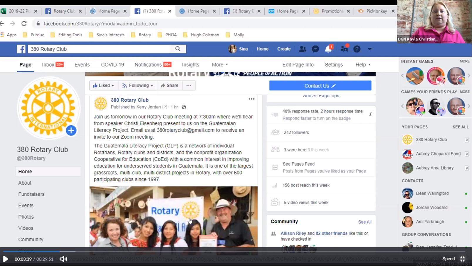
Task: Open Community See All link
Action: pos(365,222)
